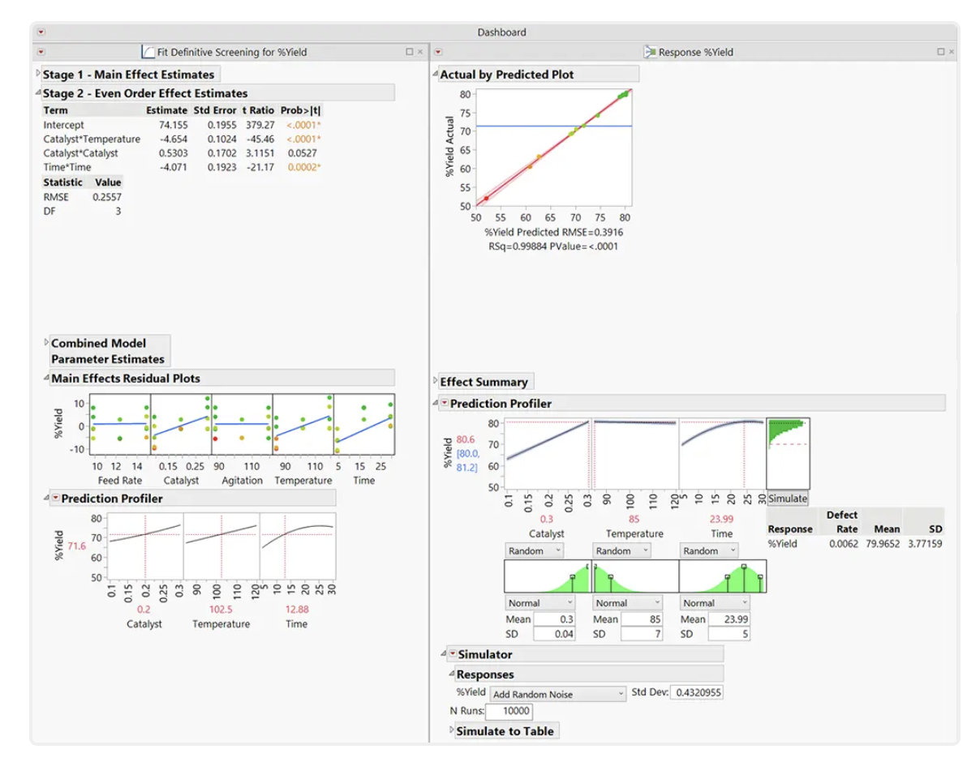
Task: Open the Dashboard red triangle menu
Action: (x=41, y=32)
